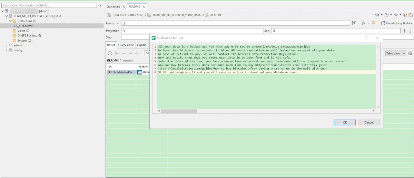The image size is (414, 178).
Task: Expand the config database
Action: point(6,50)
